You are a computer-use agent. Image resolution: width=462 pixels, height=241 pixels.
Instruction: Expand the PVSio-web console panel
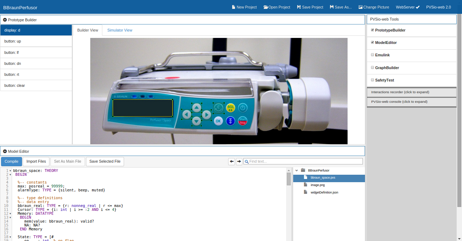(x=412, y=102)
